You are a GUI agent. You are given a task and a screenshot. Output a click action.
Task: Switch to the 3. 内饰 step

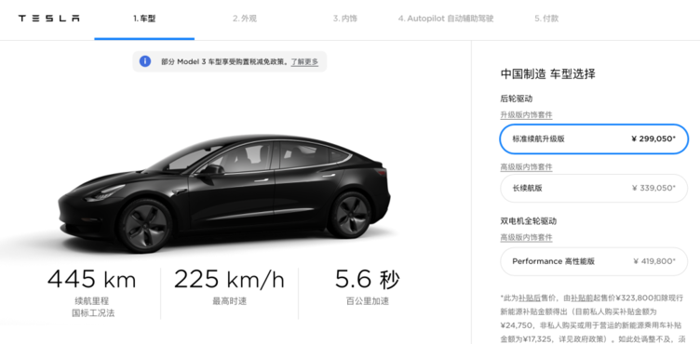[x=344, y=19]
